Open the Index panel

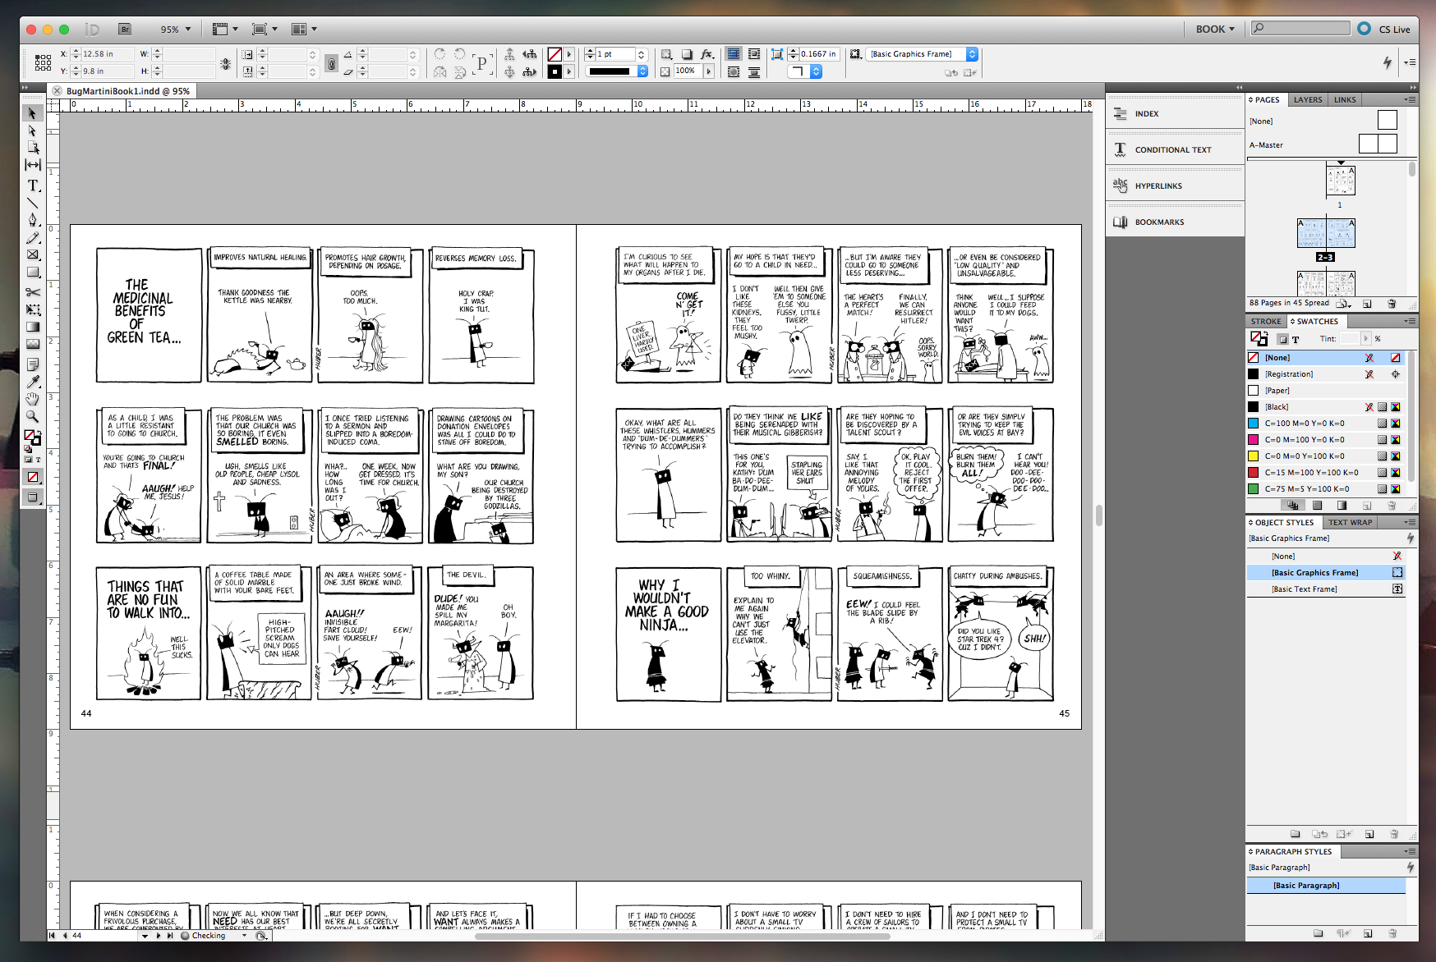pyautogui.click(x=1175, y=113)
